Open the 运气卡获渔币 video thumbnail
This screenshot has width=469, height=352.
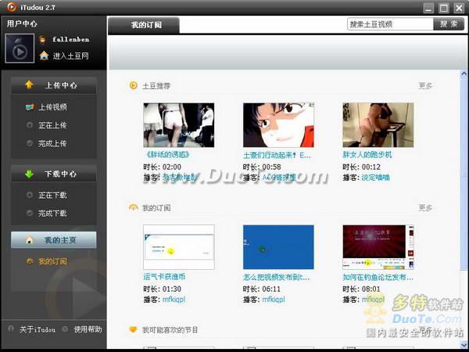179,247
